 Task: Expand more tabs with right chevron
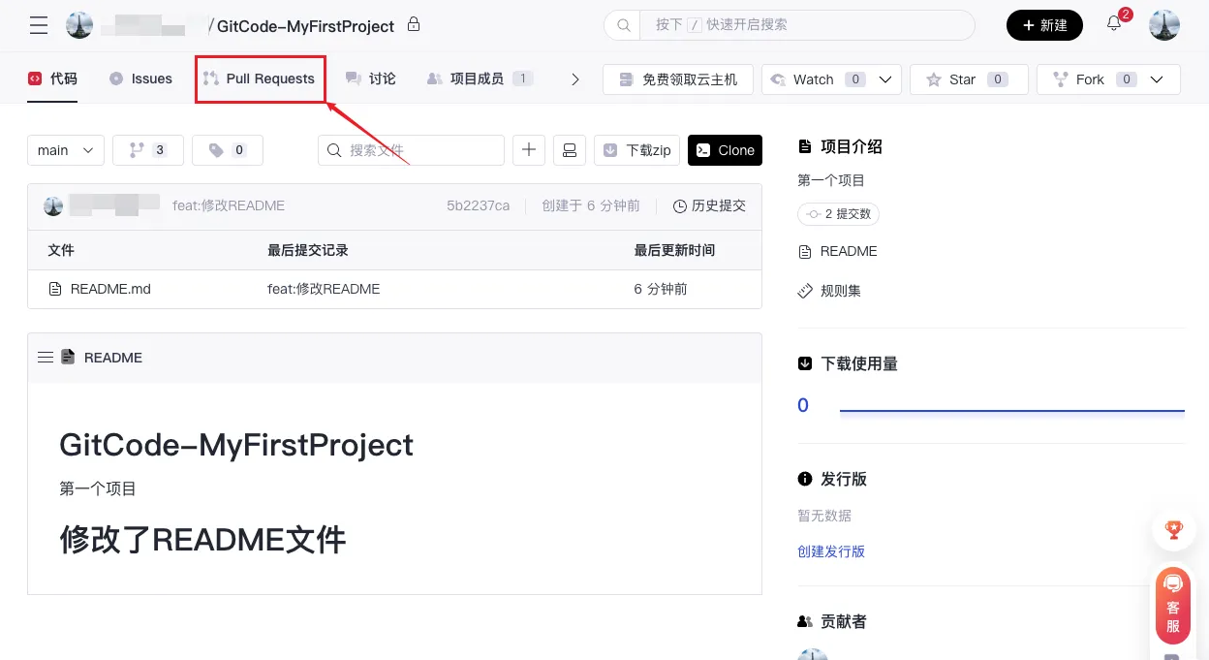click(x=575, y=79)
